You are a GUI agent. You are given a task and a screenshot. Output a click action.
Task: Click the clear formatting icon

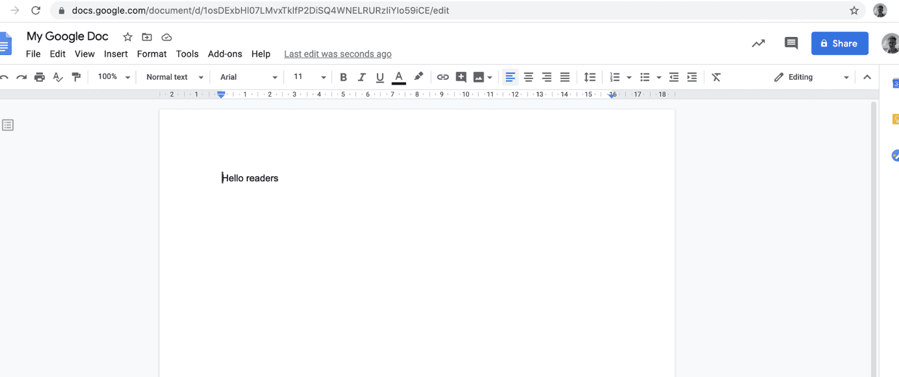716,77
